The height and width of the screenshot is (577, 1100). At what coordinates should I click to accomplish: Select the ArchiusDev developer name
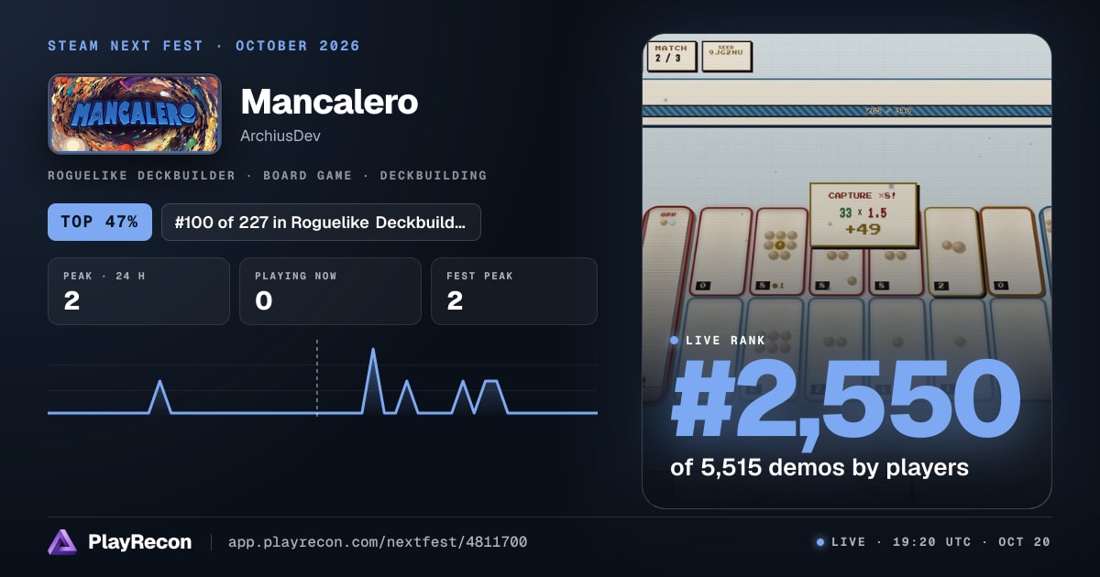[x=280, y=136]
